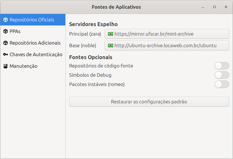Switch to the PPAs section
Viewport: 233px width, 159px height.
click(15, 31)
